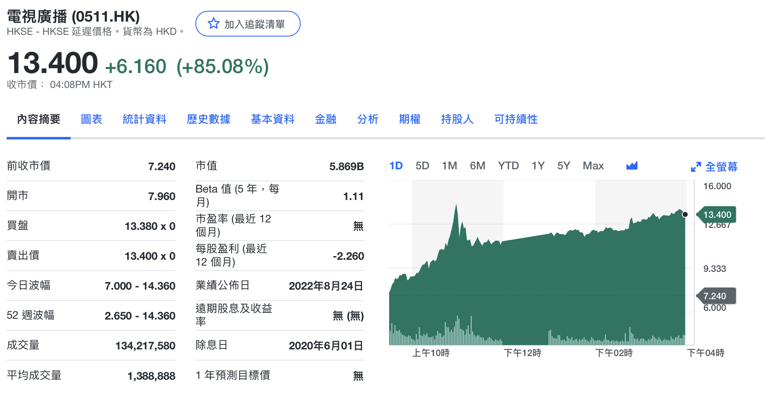Click the star icon to add to watchlist
This screenshot has width=765, height=405.
[x=213, y=24]
